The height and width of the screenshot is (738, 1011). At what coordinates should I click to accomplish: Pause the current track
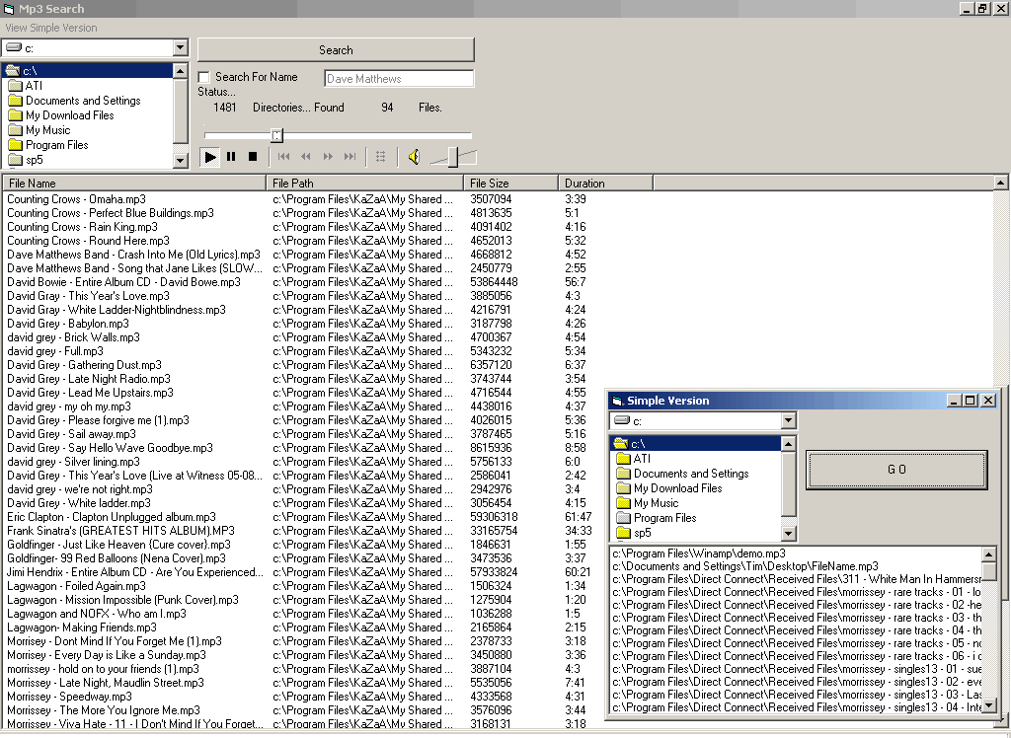pos(231,157)
